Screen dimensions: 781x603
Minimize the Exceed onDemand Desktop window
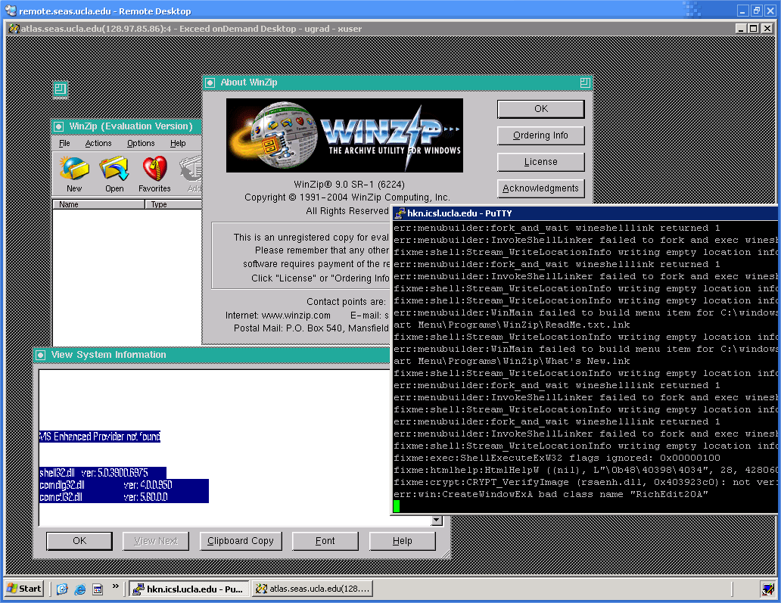coord(741,29)
